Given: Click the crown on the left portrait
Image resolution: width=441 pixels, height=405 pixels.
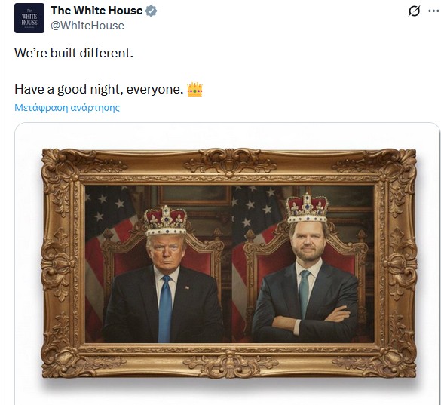Looking at the screenshot, I should coord(166,220).
